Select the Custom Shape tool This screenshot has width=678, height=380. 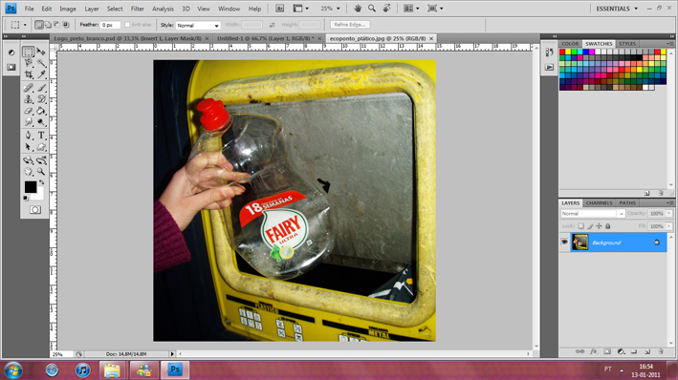point(41,147)
